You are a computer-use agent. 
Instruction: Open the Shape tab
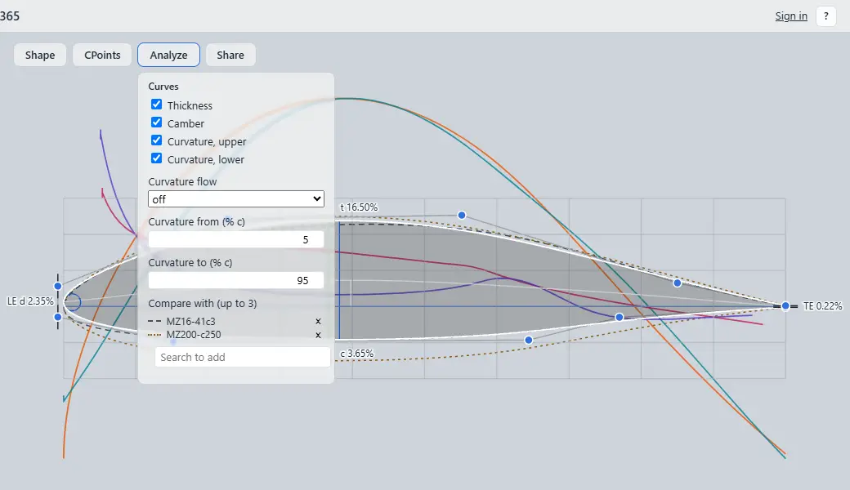pyautogui.click(x=39, y=55)
